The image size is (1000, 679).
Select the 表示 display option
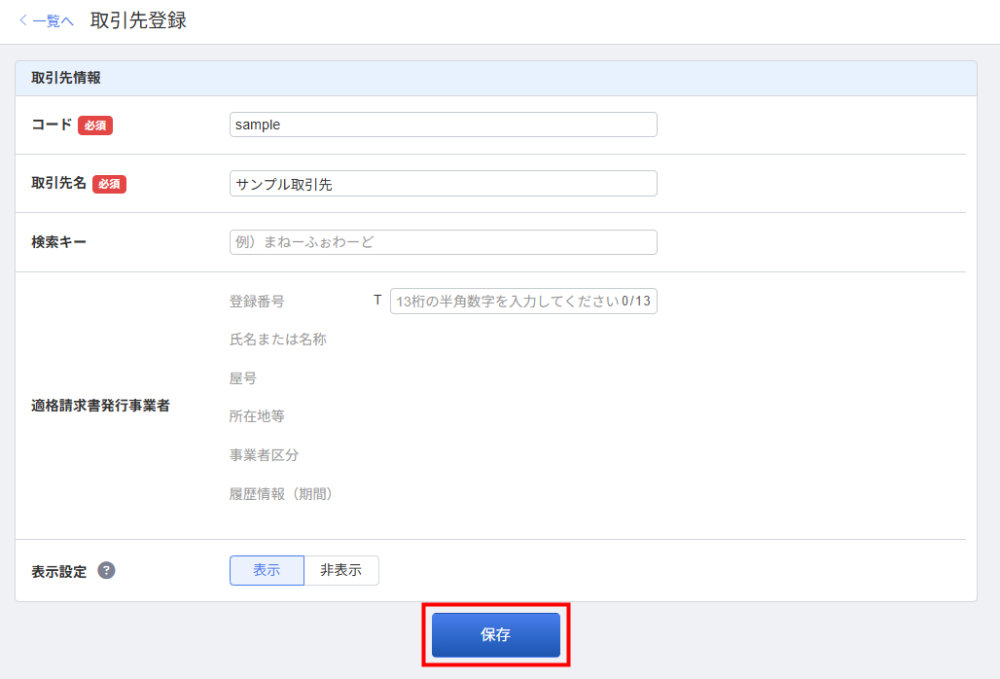[267, 571]
